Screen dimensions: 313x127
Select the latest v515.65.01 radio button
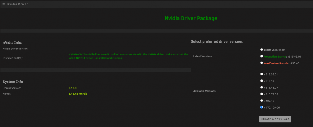click(x=262, y=49)
